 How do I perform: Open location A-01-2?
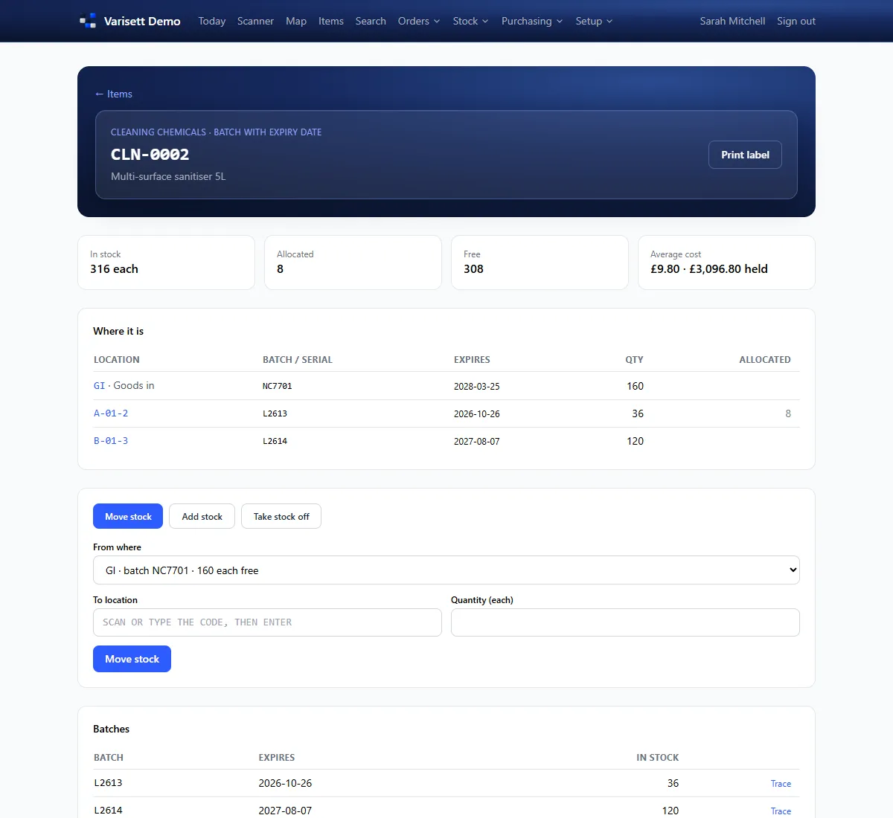111,413
